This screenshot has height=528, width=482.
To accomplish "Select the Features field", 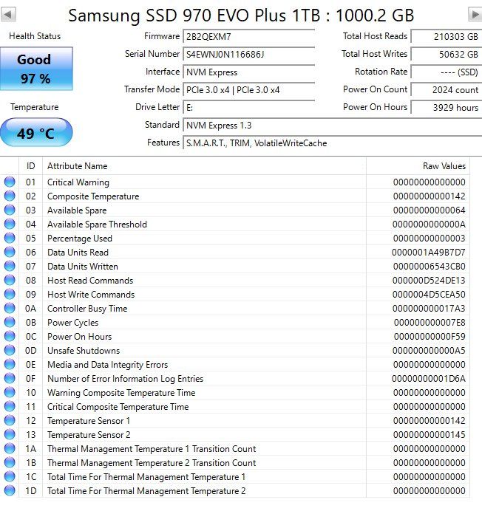I will coord(333,143).
